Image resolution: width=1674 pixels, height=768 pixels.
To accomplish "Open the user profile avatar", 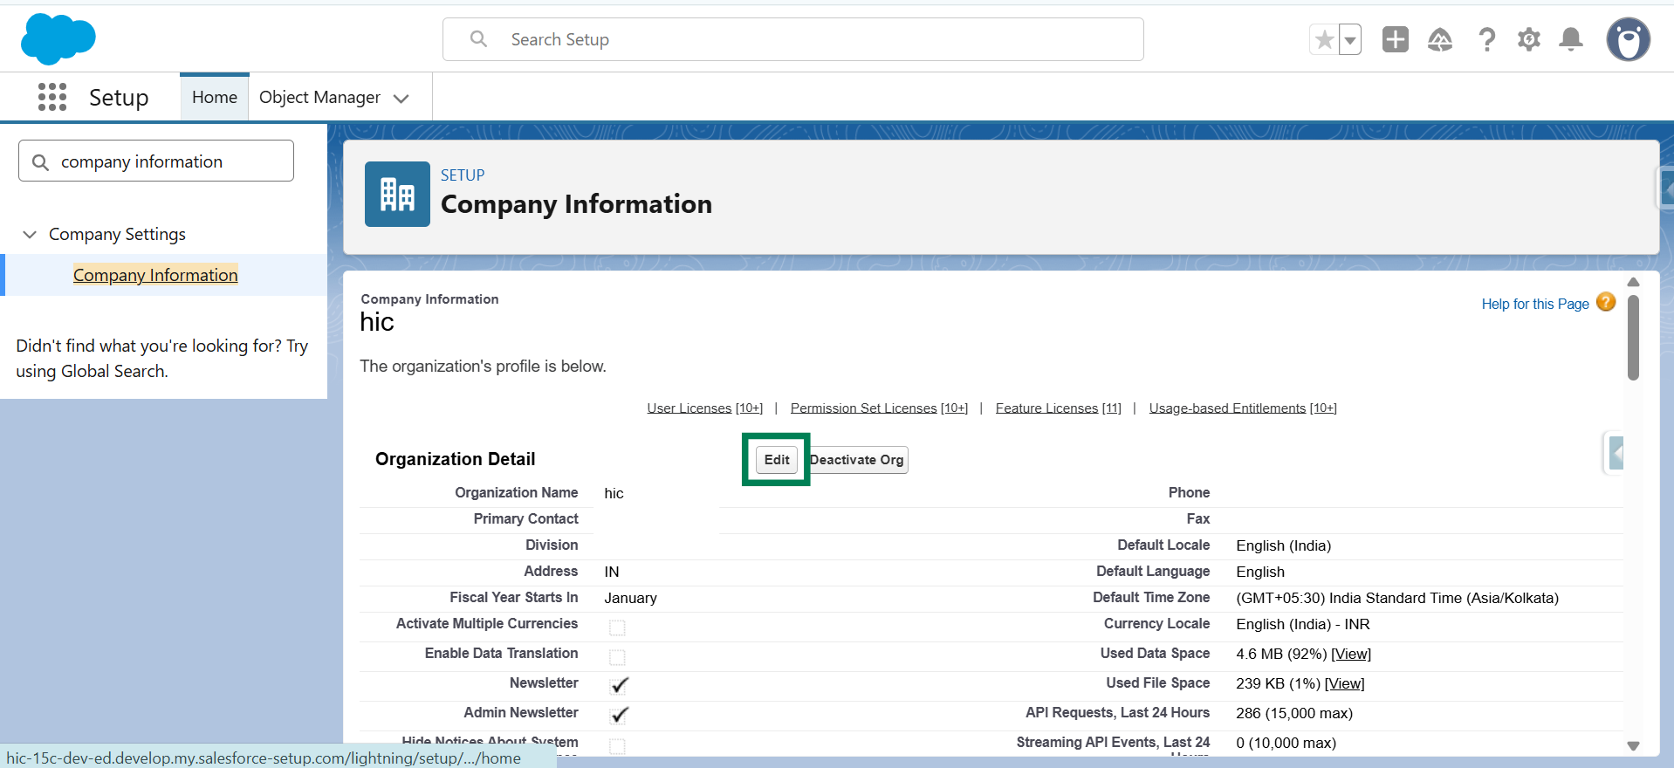I will click(1628, 39).
